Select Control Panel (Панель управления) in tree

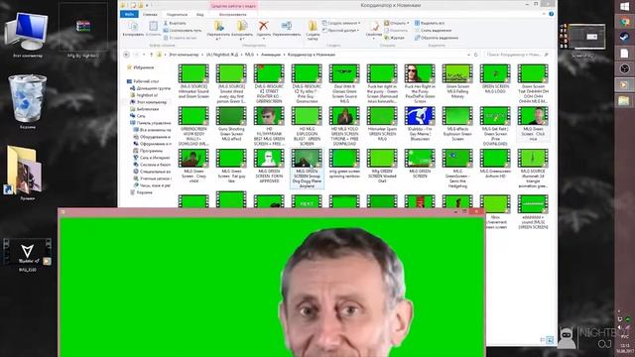pyautogui.click(x=150, y=123)
